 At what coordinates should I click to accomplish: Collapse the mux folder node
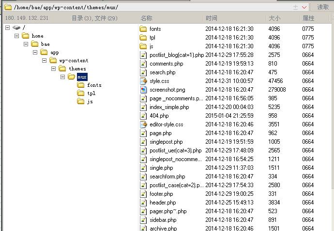point(62,77)
